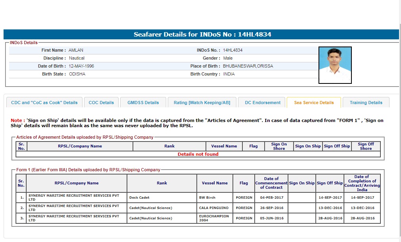The image size is (401, 242).
Task: Click the page title banner with the INDoS number
Action: (201, 35)
